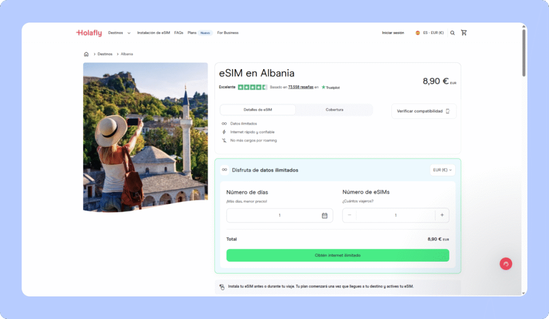Screen dimensions: 549x319
Task: Click Iniciar sesión link
Action: click(392, 33)
